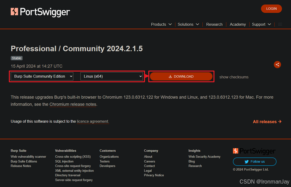291x187 pixels.
Task: Open Burp Suite Editions footer link
Action: pos(24,161)
